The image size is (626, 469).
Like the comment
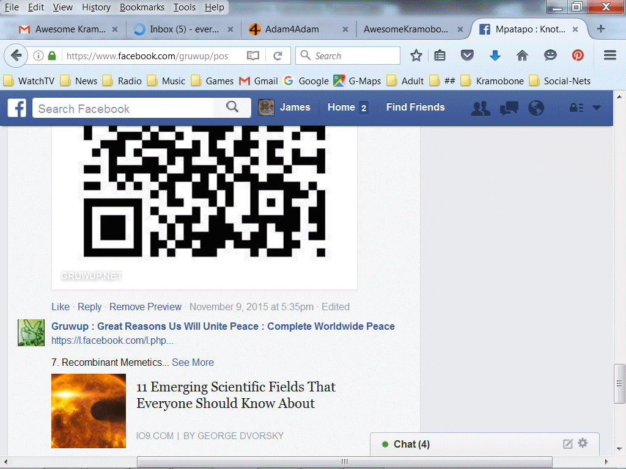tap(61, 307)
